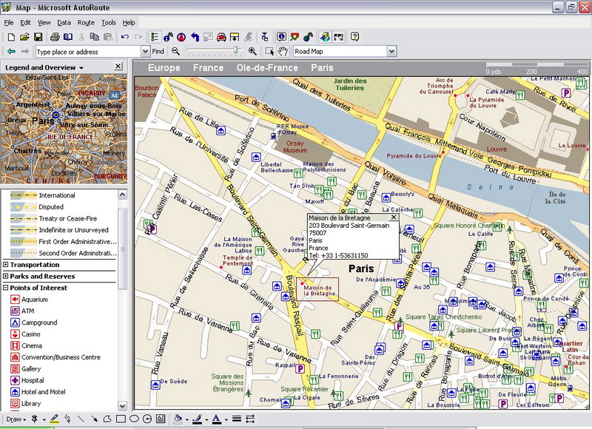
Task: Toggle the map globe button beside the ruler icon
Action: [325, 37]
